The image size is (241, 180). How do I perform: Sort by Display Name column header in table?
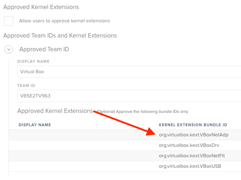pos(35,125)
